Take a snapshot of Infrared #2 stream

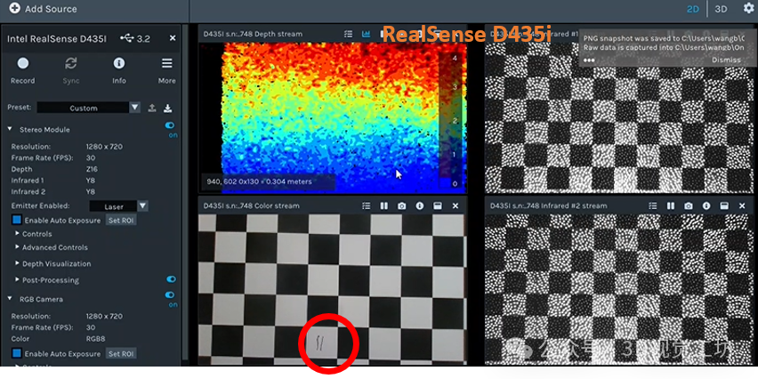pos(689,206)
